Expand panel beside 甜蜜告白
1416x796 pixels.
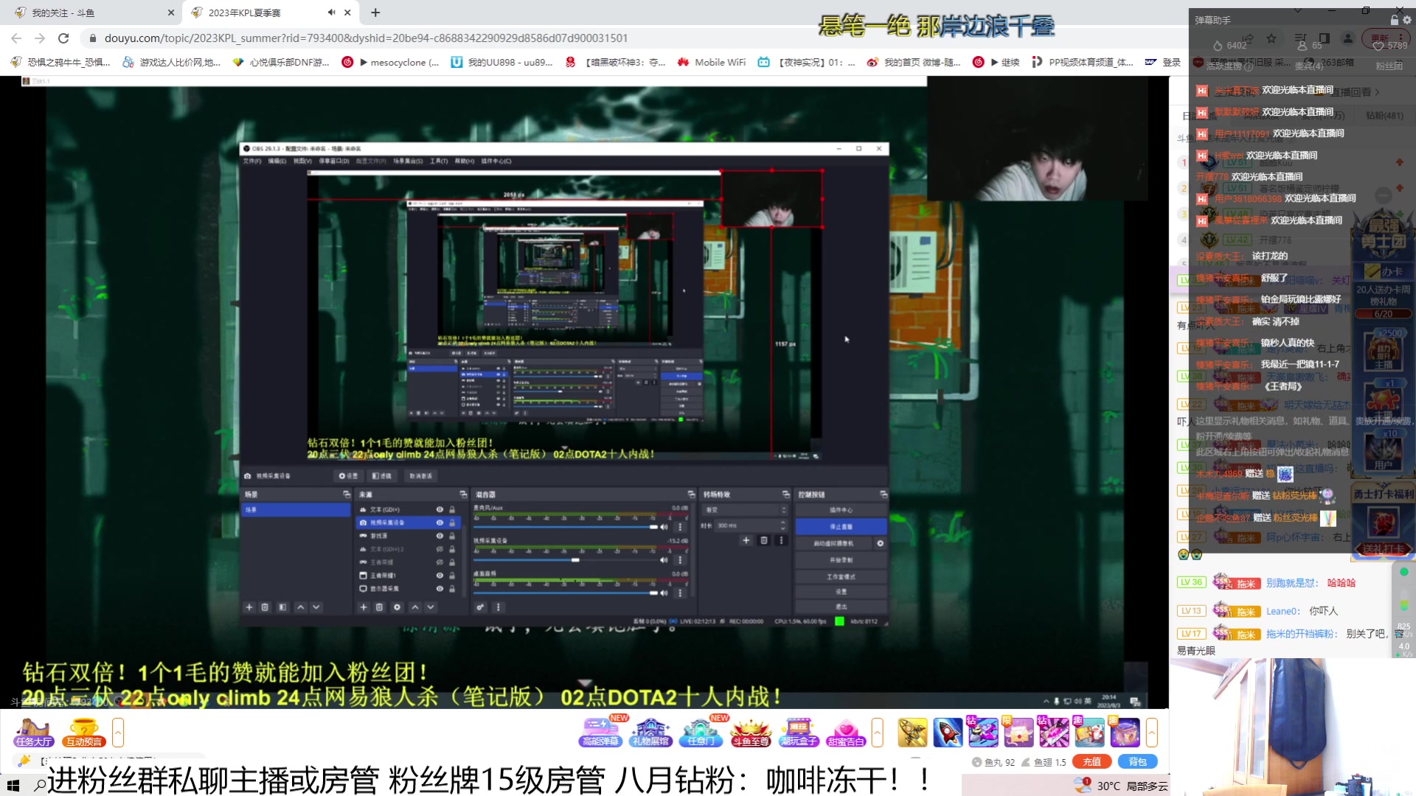click(877, 733)
